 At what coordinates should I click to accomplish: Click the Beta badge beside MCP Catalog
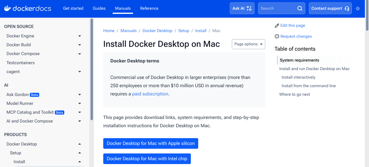(60, 113)
